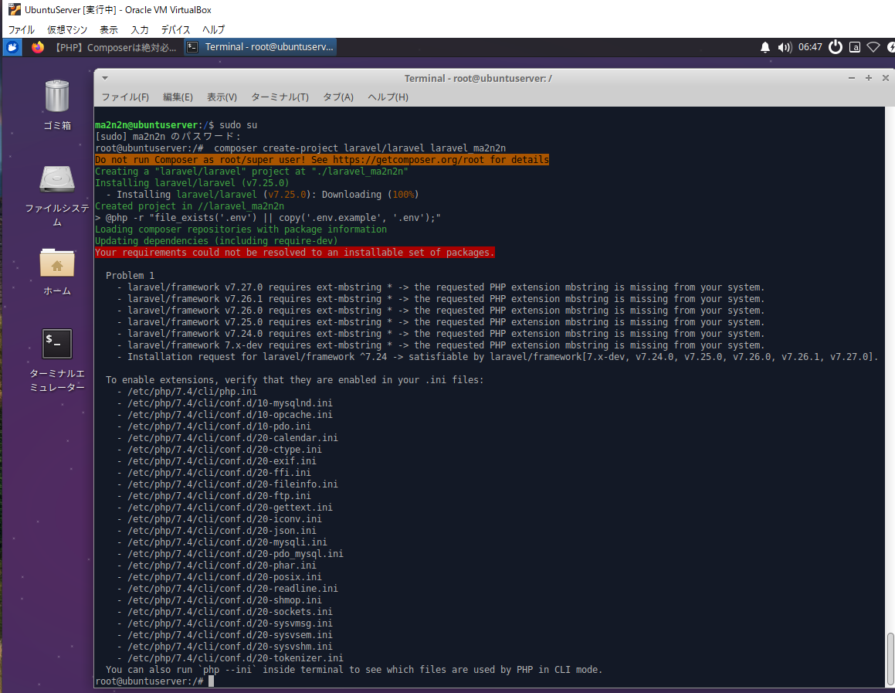Viewport: 895px width, 693px height.
Task: Open VirtualBox 仮想マシン menu
Action: pyautogui.click(x=67, y=29)
